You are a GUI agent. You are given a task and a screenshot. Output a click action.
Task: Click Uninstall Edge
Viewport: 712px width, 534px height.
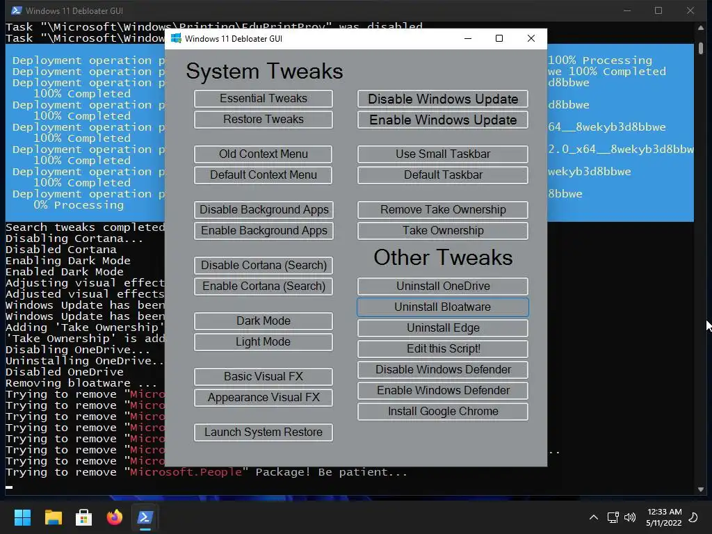[x=443, y=328]
